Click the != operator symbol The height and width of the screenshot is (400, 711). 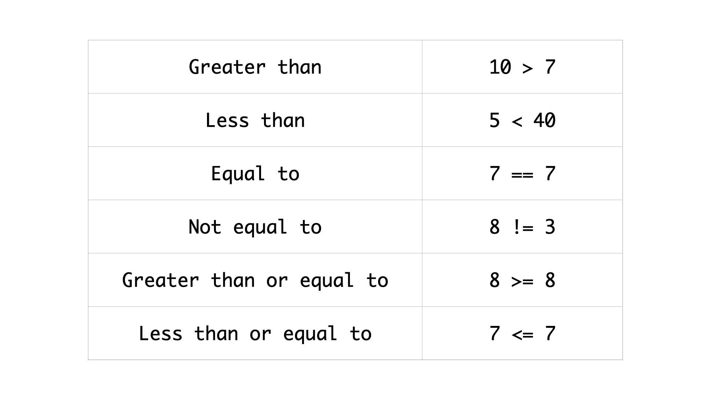pyautogui.click(x=523, y=227)
